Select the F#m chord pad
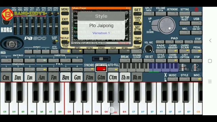217x122 pixels. pos(89,77)
